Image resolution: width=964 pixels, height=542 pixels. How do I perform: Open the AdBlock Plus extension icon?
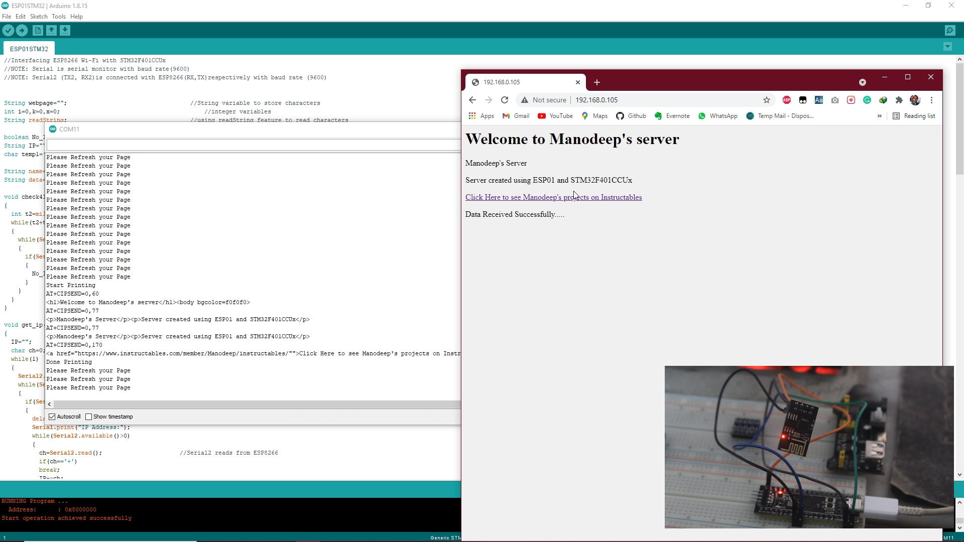[787, 100]
